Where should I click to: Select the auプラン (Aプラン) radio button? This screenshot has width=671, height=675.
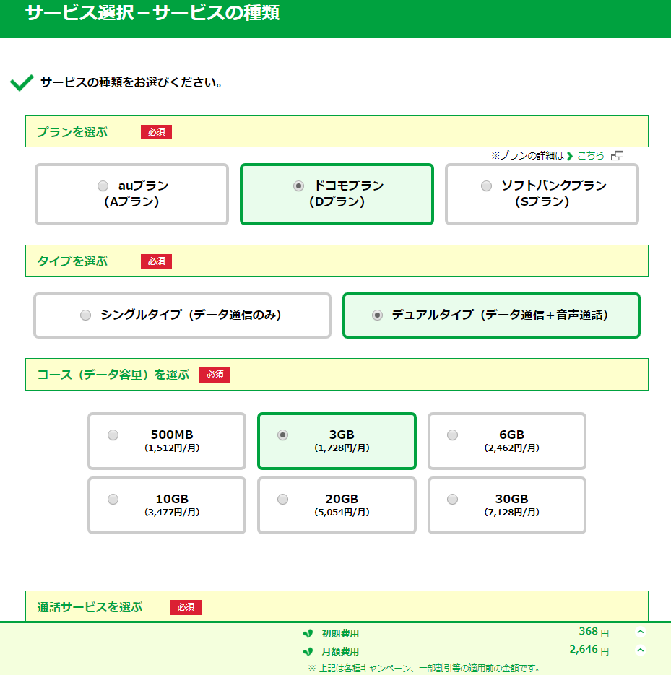click(x=103, y=186)
